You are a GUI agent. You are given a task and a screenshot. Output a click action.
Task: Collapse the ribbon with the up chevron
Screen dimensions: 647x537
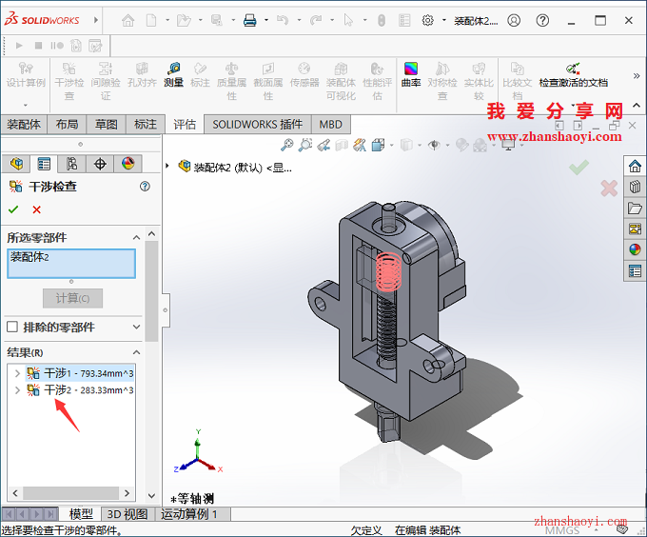tap(637, 106)
